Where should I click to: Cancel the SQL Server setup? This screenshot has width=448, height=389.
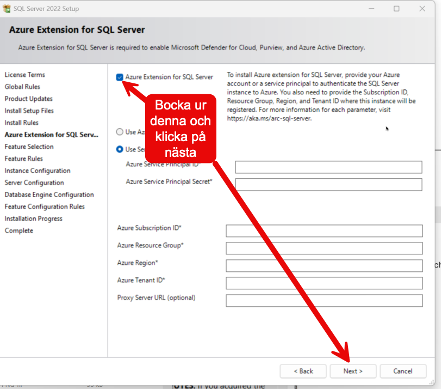pyautogui.click(x=403, y=371)
